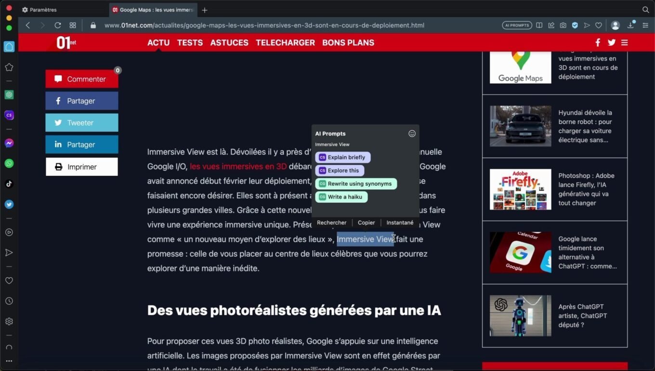This screenshot has height=371, width=655.
Task: Open the tab grid speed dial icon
Action: pos(73,25)
